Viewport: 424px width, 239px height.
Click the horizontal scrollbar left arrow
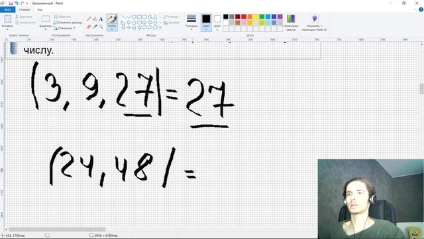pos(7,229)
